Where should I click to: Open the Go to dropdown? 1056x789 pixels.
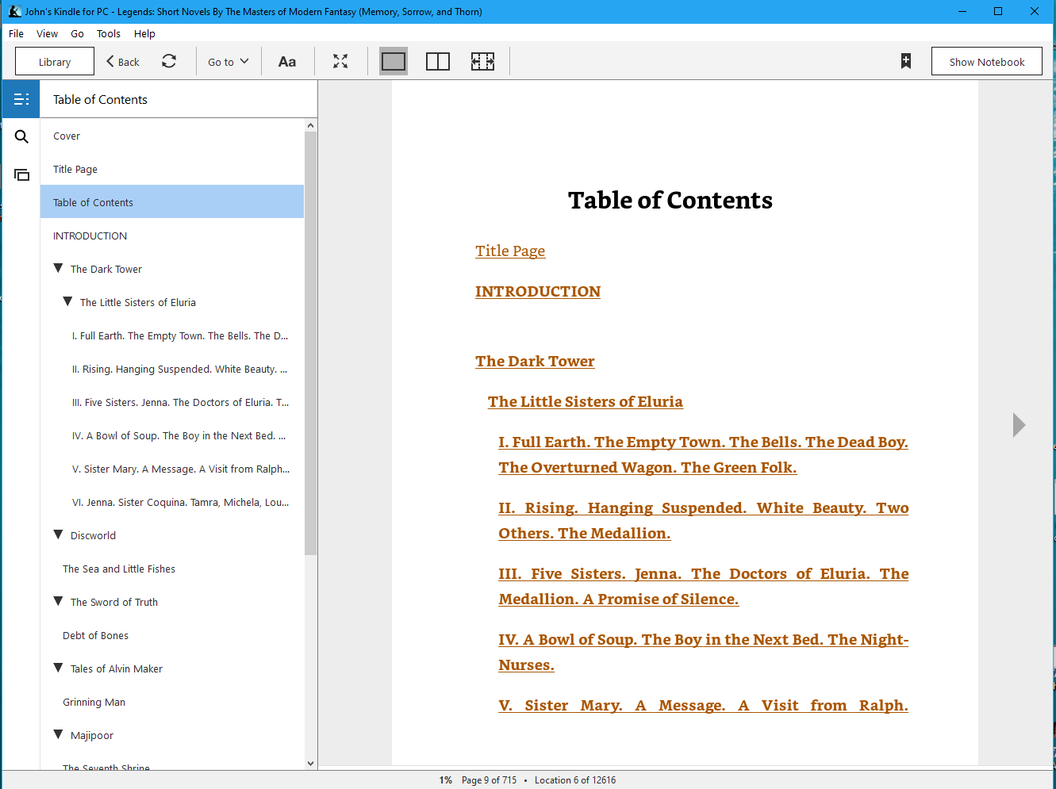tap(228, 62)
